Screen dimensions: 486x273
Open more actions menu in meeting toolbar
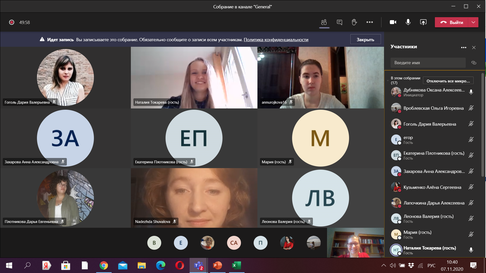click(370, 22)
